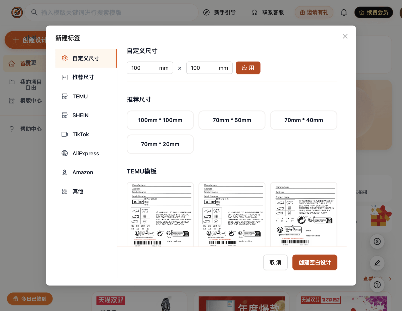
Task: Select the first TEMU template thumbnail
Action: [160, 215]
